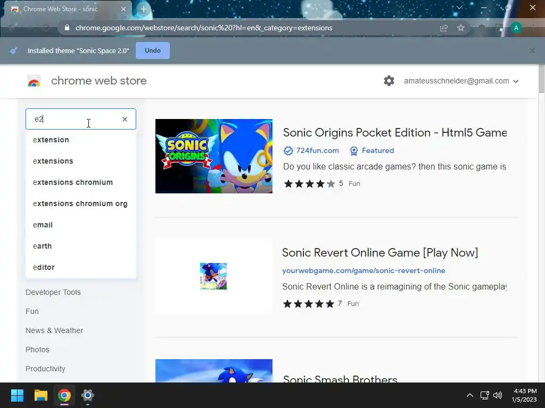This screenshot has width=545, height=408.
Task: Open the clock and date 4:43 PM
Action: coord(524,395)
